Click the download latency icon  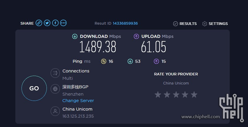point(130,61)
